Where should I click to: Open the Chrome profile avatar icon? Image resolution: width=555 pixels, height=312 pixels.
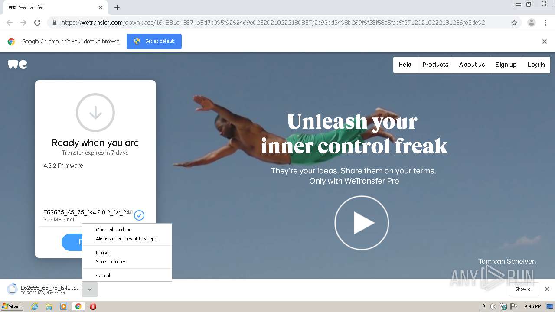point(531,23)
